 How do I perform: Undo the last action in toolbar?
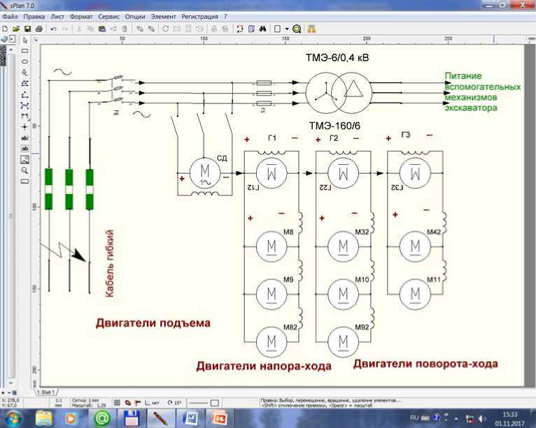pos(53,29)
